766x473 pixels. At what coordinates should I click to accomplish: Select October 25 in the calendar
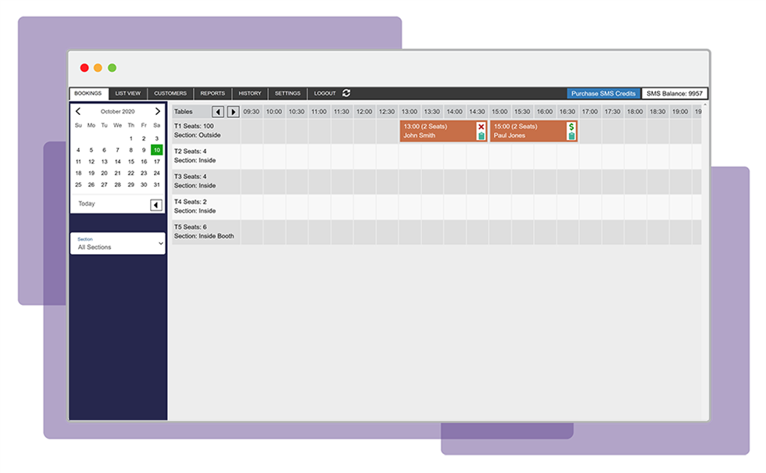tap(78, 185)
